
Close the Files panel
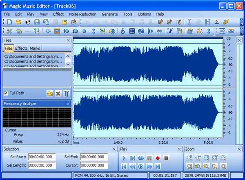[x=68, y=40]
